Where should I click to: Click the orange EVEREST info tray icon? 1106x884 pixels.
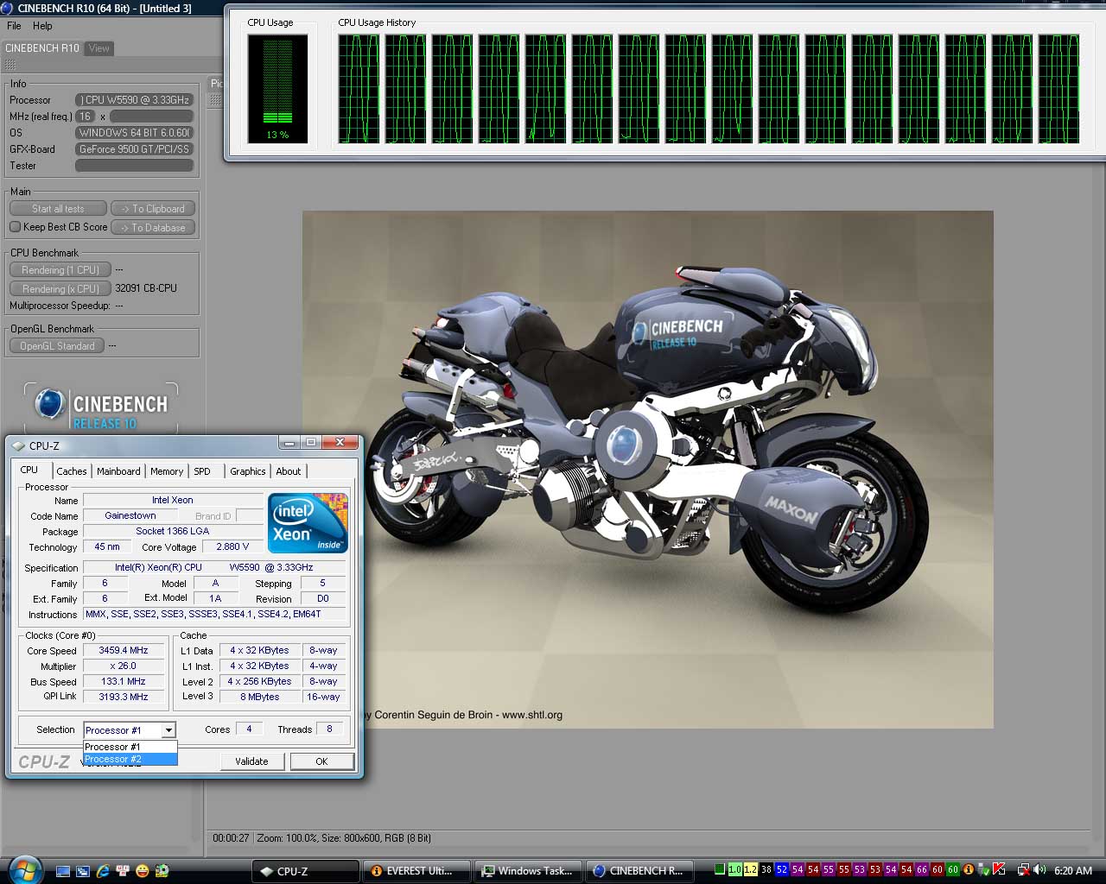click(969, 869)
